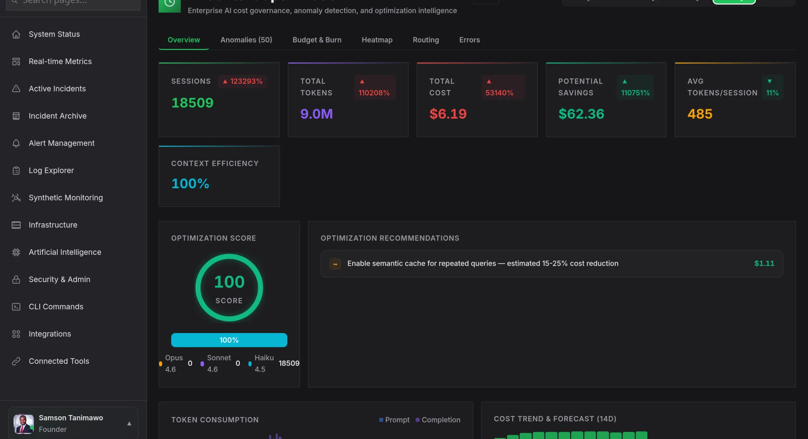
Task: Click the Security & Admin lock icon
Action: 16,280
